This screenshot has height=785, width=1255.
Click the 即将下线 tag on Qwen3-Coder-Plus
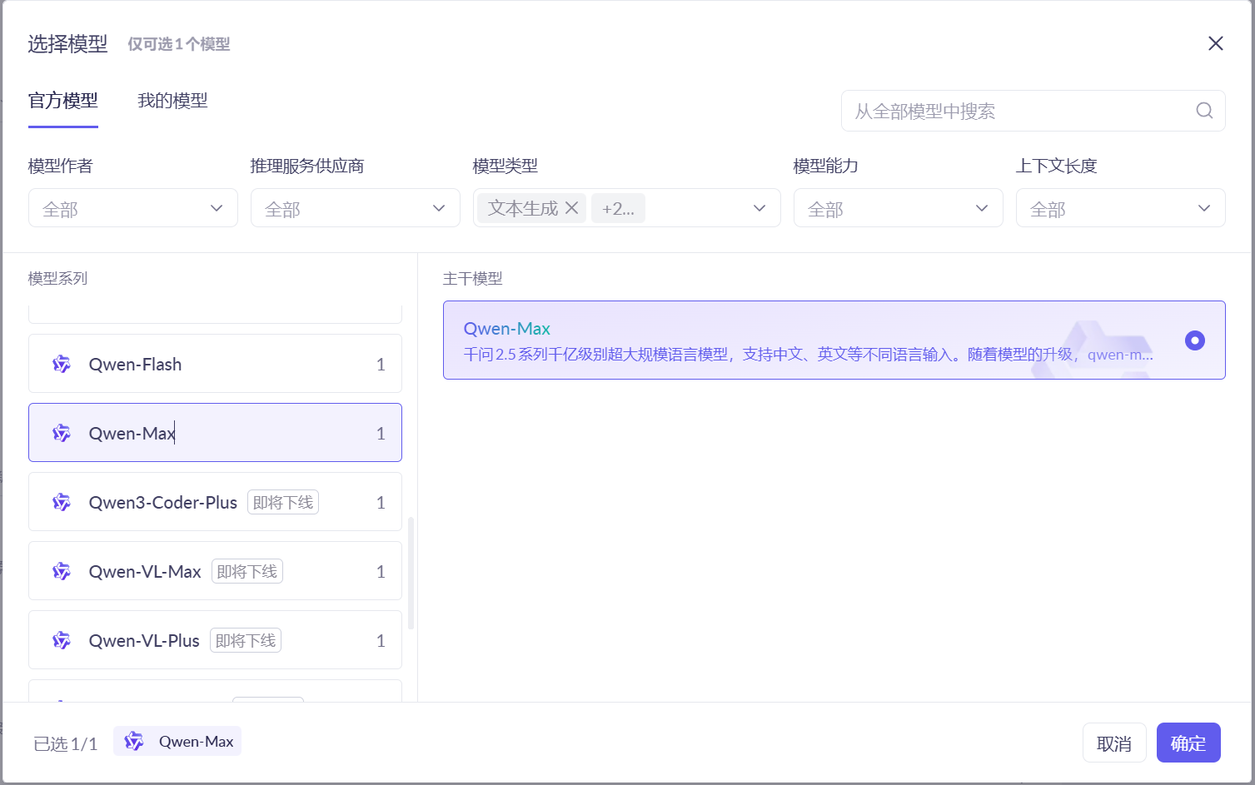point(283,502)
